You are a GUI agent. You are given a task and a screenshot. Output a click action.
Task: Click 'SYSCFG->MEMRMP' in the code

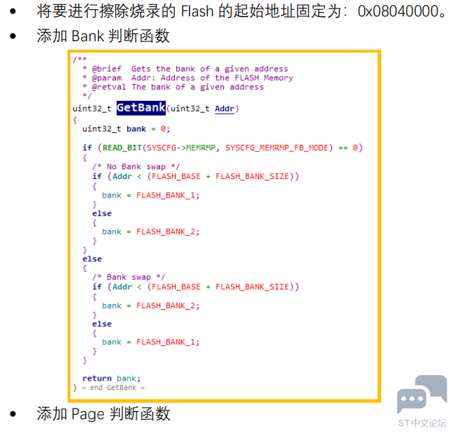point(181,148)
